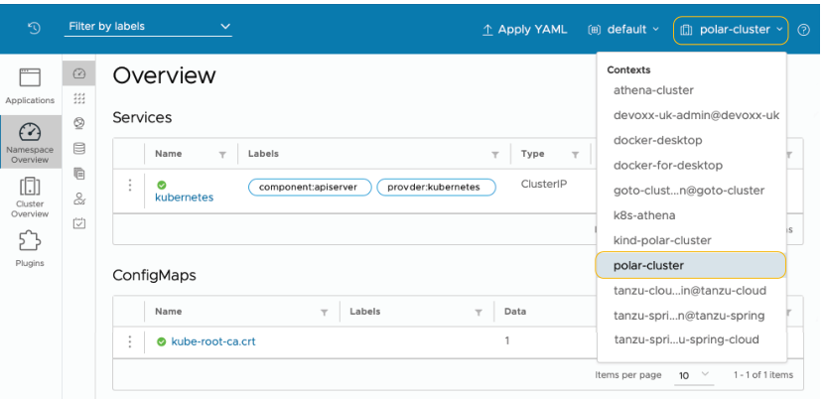Open actions menu for kube-root-ca.crt row
Screen dimensions: 824x403
[129, 342]
